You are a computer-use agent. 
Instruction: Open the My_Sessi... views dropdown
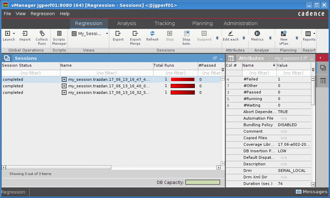[90, 34]
